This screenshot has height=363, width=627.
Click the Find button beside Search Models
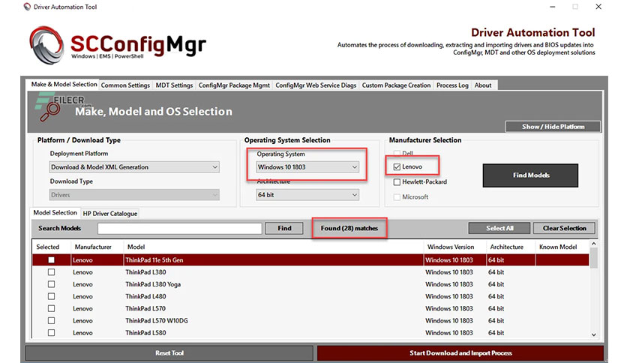point(284,228)
